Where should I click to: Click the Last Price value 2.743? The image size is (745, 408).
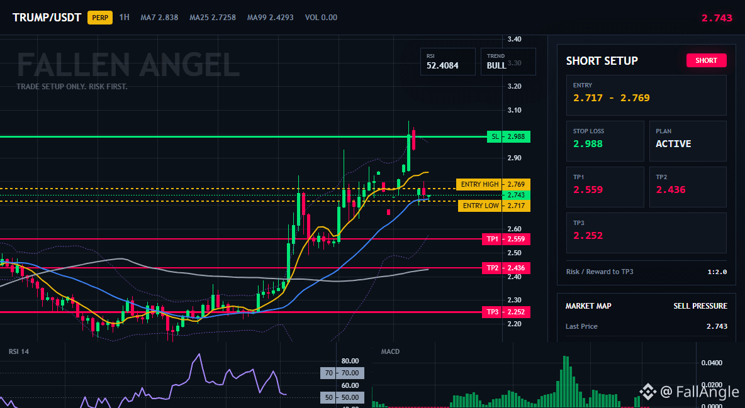[x=717, y=326]
